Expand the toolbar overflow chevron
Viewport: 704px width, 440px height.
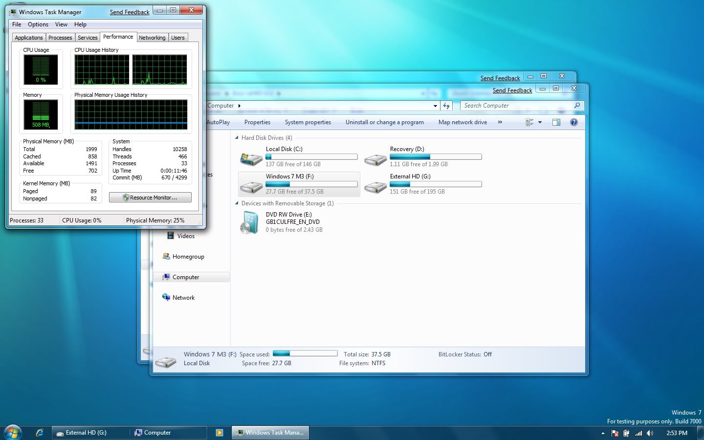(x=500, y=122)
